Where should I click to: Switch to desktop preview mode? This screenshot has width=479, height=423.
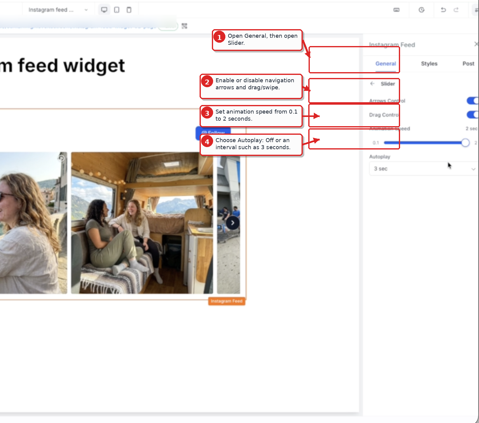pos(104,10)
